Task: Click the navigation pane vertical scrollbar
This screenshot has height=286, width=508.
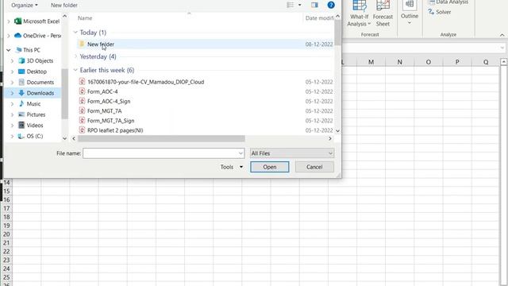Action: tap(64, 94)
